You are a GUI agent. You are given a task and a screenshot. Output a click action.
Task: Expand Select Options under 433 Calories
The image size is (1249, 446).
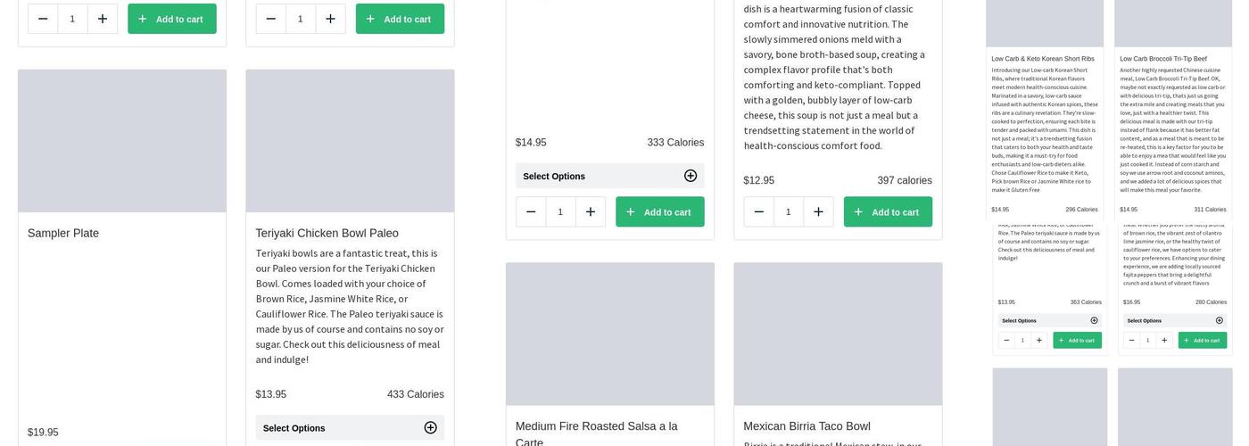(350, 428)
